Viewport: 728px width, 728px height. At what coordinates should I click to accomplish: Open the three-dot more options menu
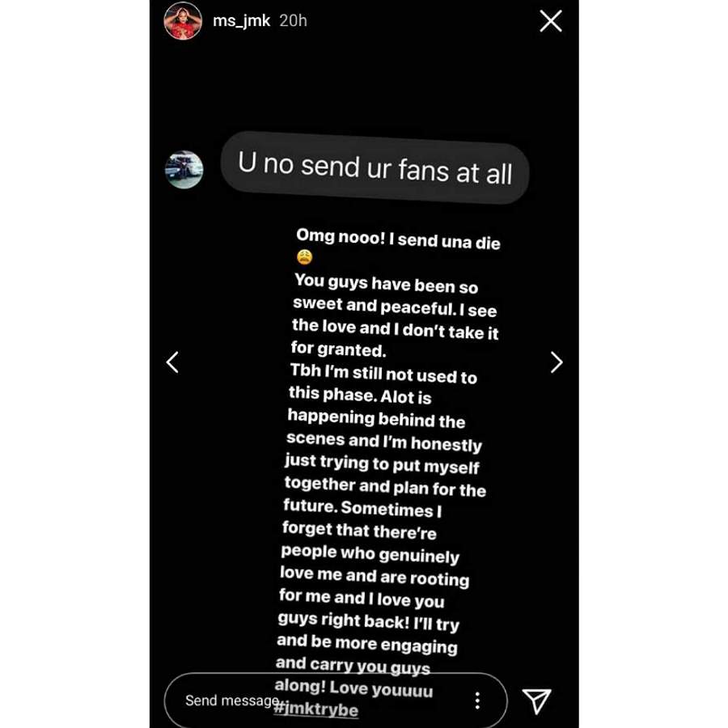click(x=477, y=700)
